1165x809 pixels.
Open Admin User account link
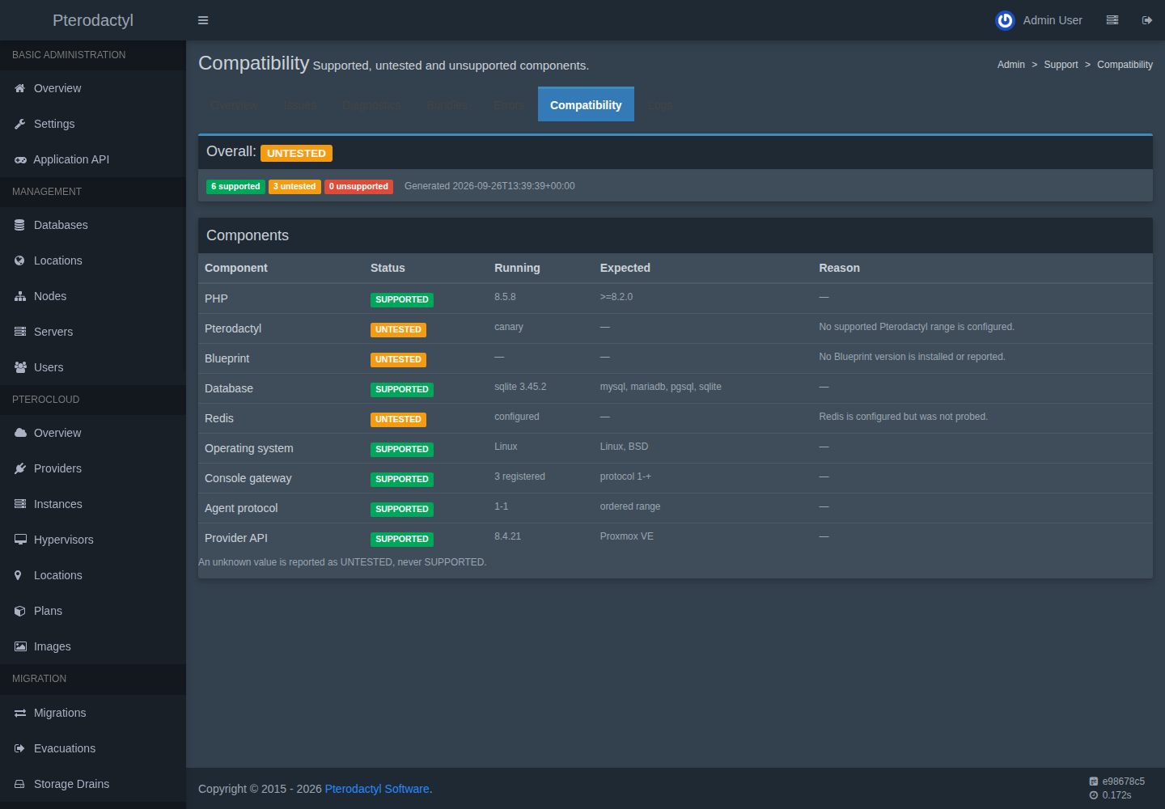[1039, 20]
